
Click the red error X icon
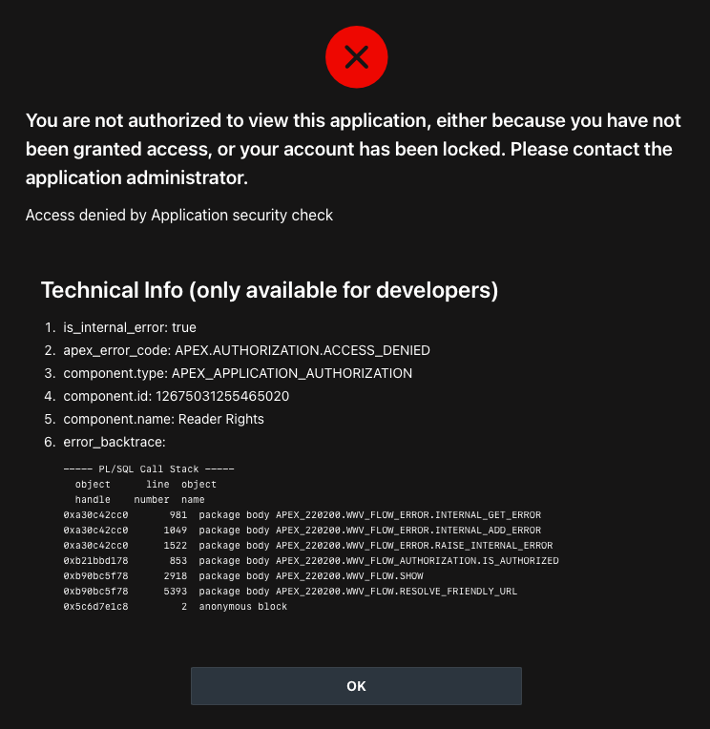pos(356,59)
